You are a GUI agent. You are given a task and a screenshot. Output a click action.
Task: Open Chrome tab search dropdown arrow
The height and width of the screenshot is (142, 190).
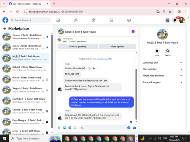pos(4,4)
